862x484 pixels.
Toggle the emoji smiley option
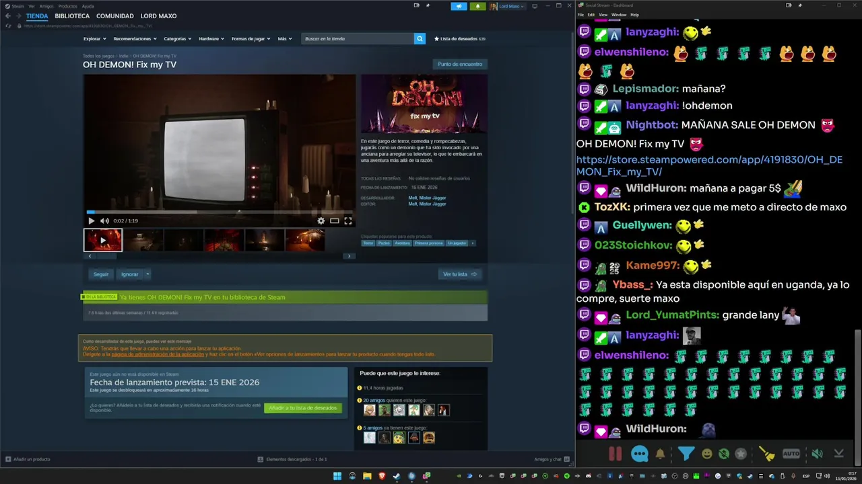(707, 454)
